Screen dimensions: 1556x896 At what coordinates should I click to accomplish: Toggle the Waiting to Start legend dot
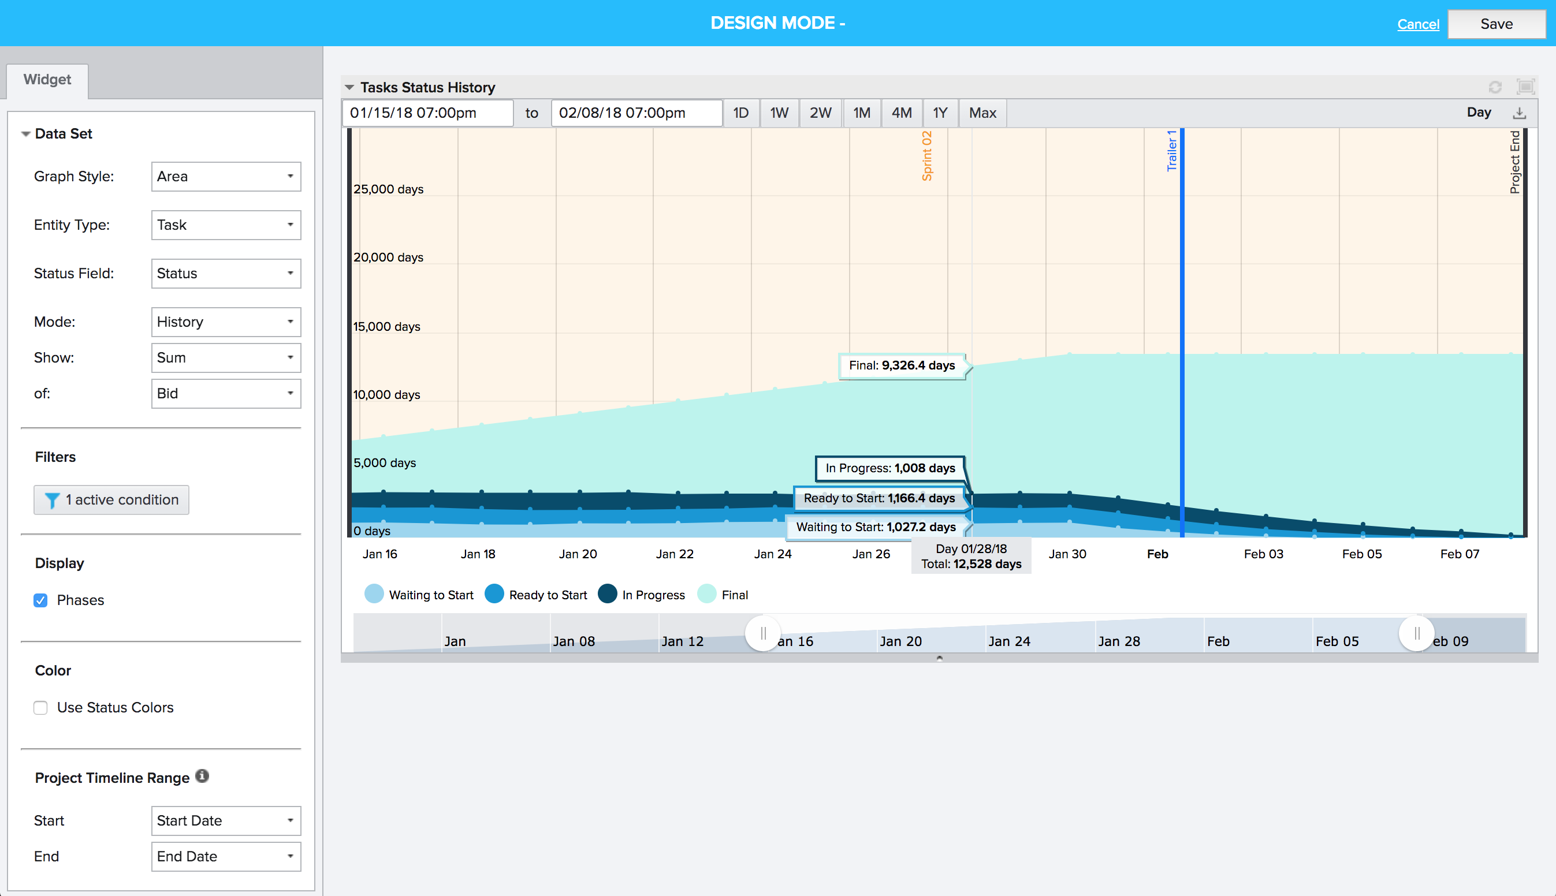[374, 595]
